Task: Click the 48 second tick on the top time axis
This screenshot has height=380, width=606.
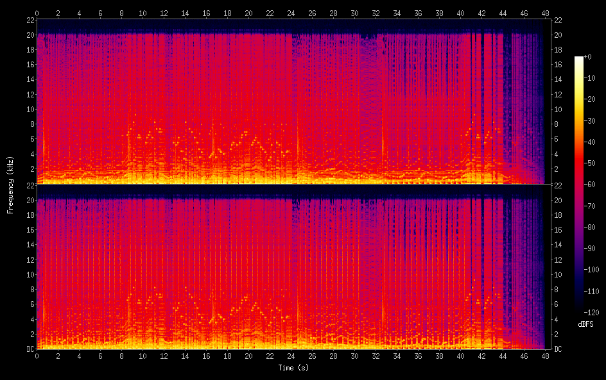Action: point(544,12)
